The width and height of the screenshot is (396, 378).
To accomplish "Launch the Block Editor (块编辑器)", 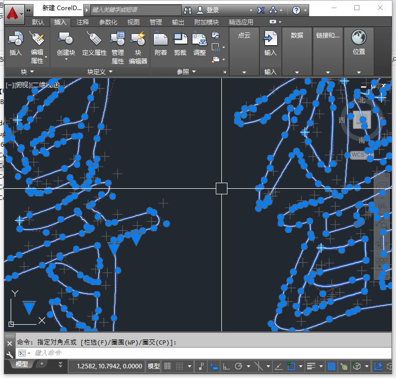I will tap(138, 39).
